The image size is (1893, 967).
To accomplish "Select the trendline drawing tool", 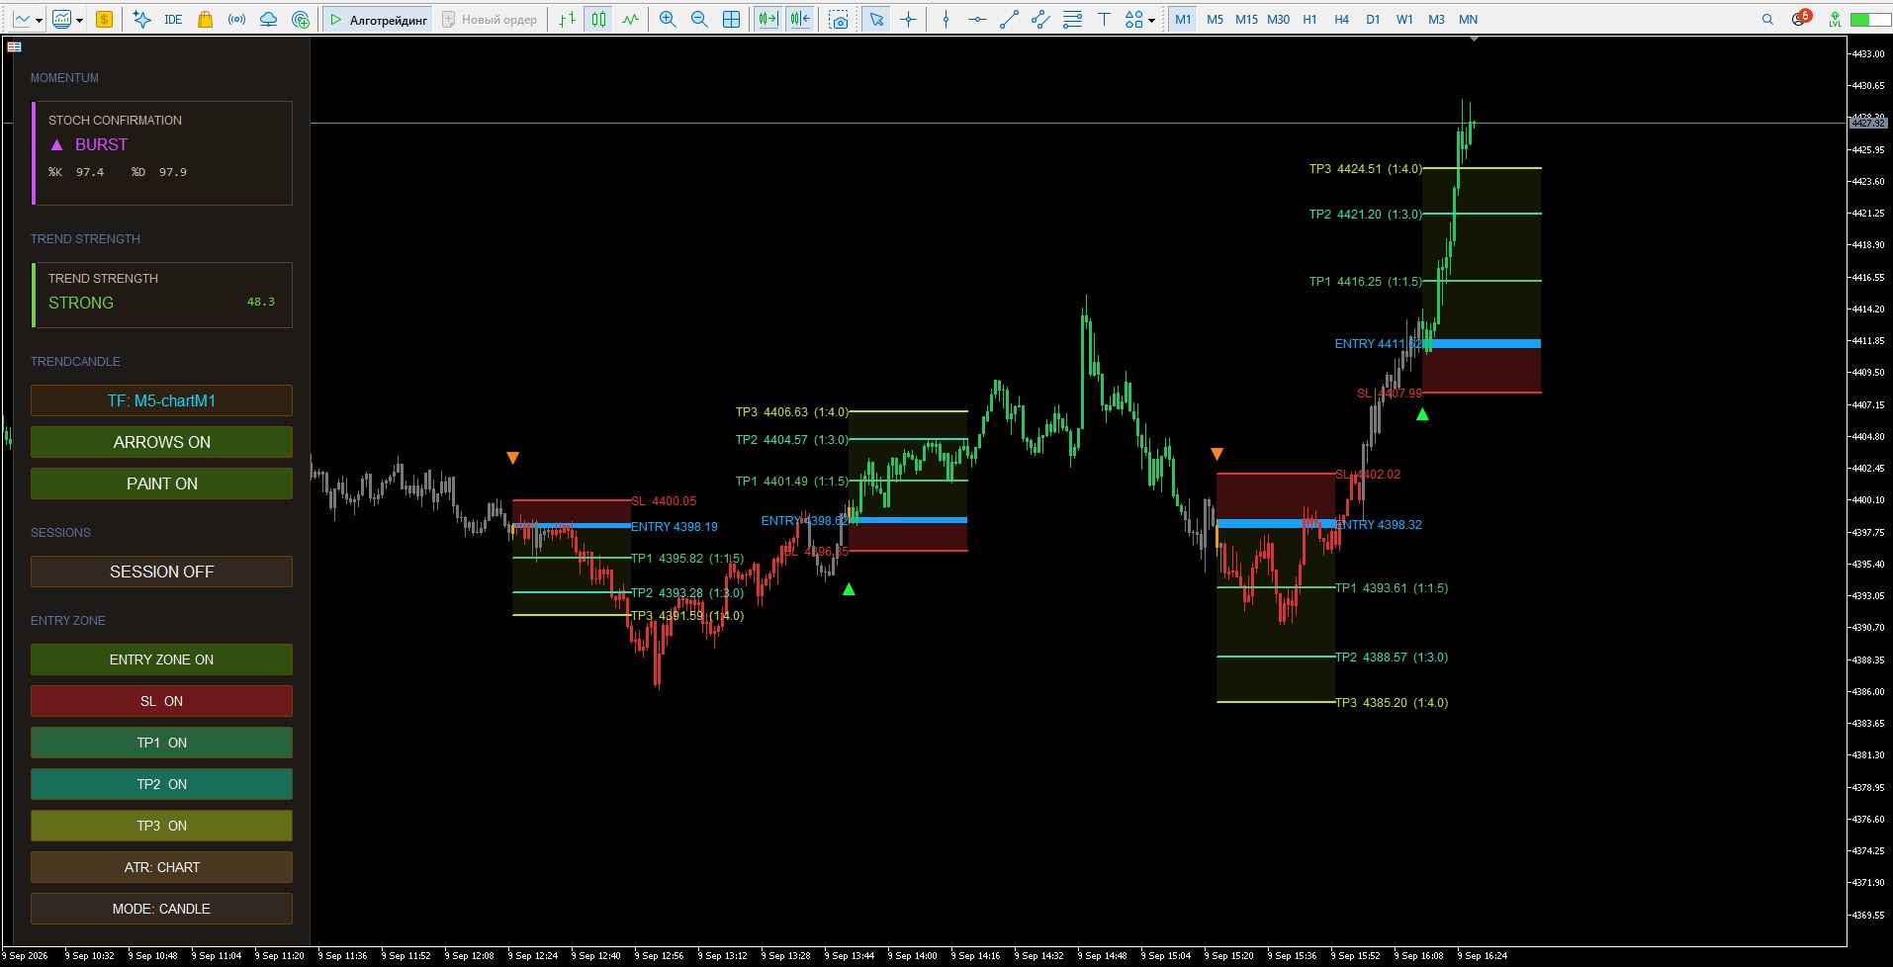I will [1009, 19].
